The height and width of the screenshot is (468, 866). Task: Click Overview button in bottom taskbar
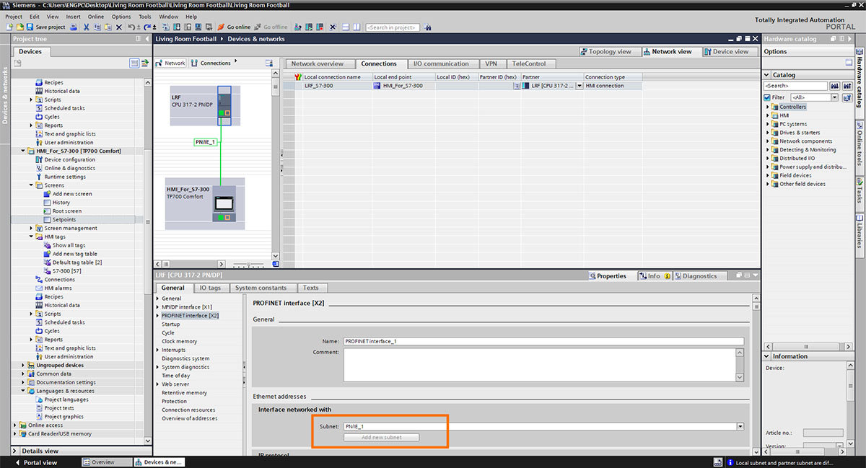coord(108,462)
